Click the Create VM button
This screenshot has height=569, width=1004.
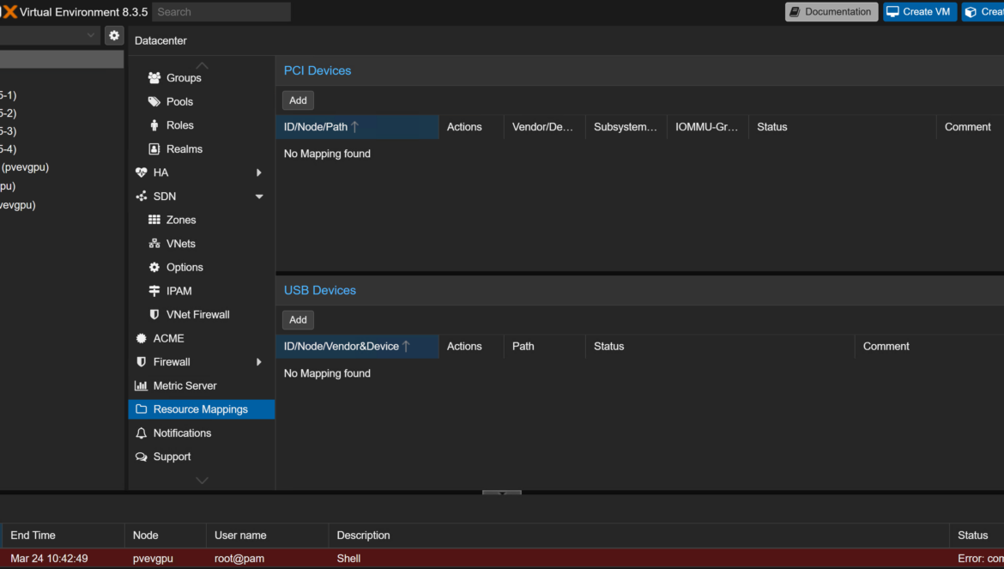920,12
